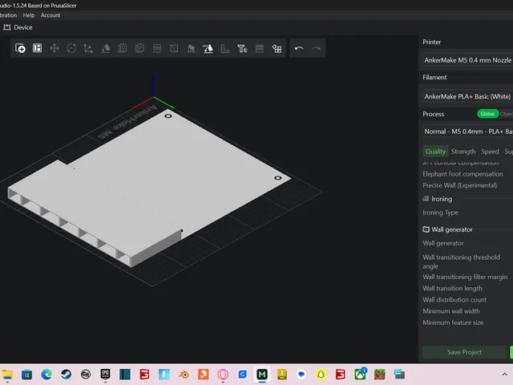Viewport: 513px width, 385px height.
Task: Open Minecraft from the taskbar
Action: (x=379, y=374)
